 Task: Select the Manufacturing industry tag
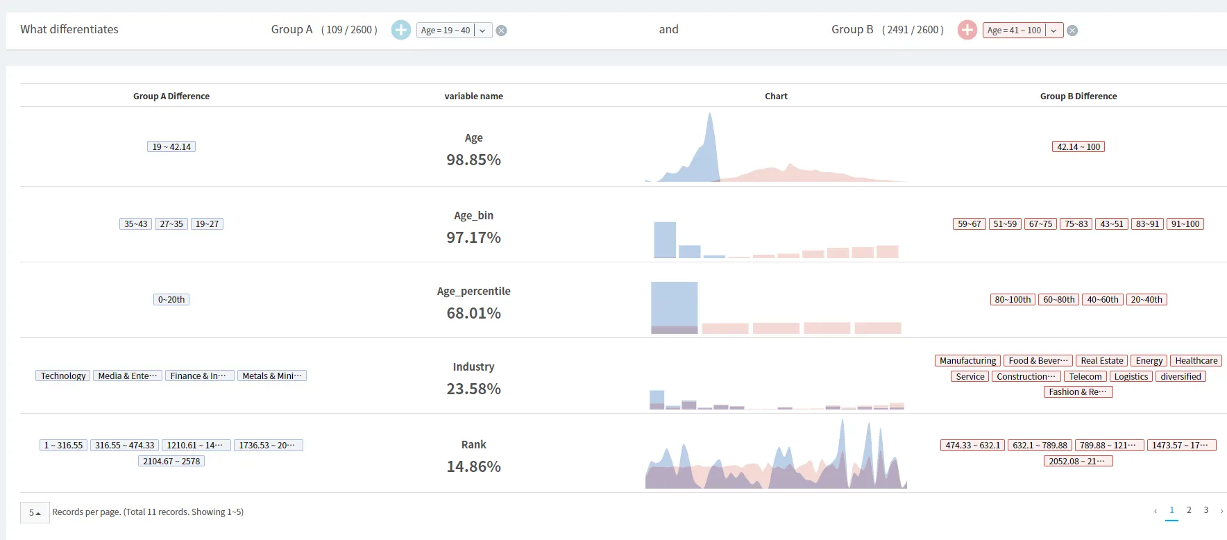pos(967,361)
